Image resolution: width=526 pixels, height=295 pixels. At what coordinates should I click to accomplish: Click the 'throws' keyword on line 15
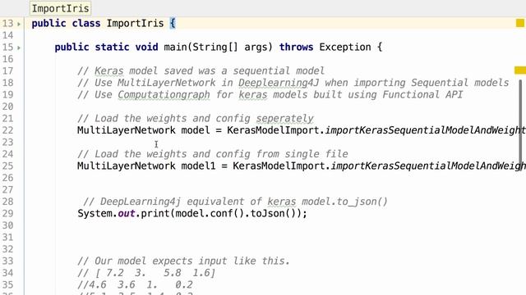(296, 48)
